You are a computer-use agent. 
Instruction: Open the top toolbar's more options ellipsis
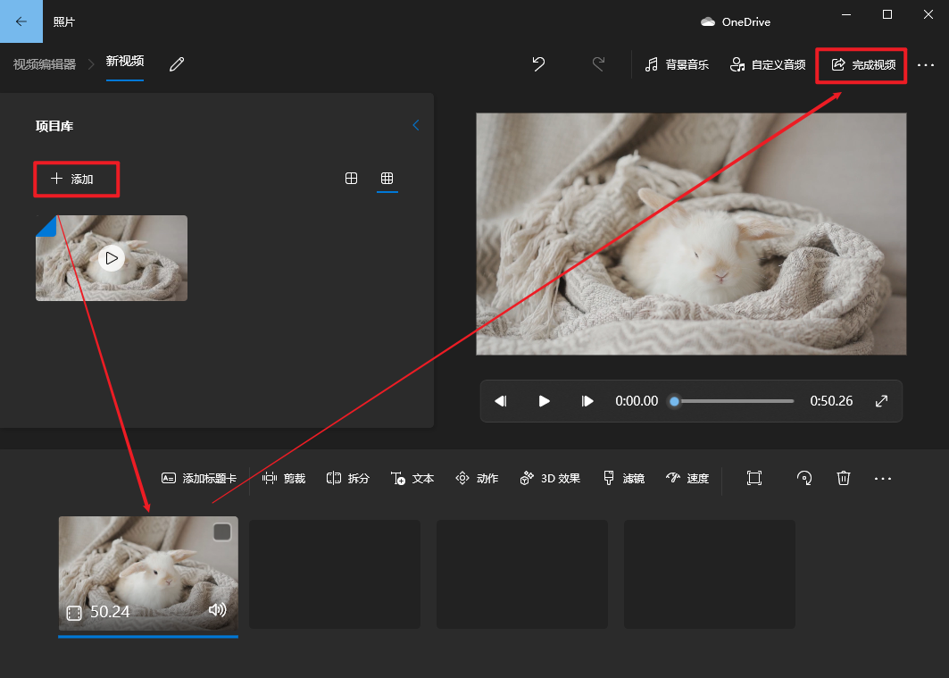click(926, 65)
